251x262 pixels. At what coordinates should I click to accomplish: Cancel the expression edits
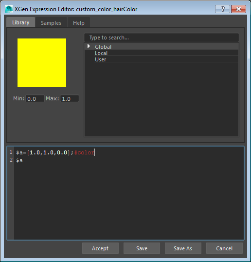(x=224, y=248)
